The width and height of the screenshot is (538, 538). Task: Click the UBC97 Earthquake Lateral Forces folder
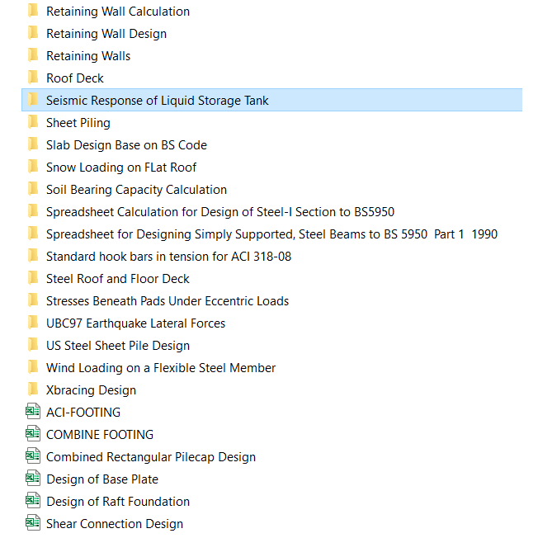(135, 323)
